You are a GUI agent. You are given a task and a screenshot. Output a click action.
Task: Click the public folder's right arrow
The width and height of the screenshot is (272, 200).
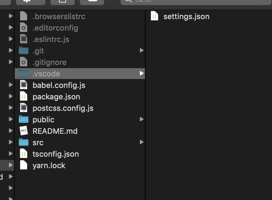point(141,119)
